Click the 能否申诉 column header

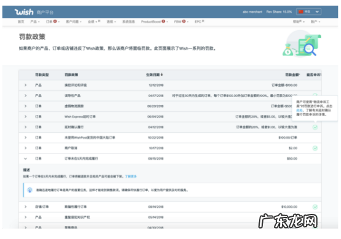pyautogui.click(x=314, y=75)
